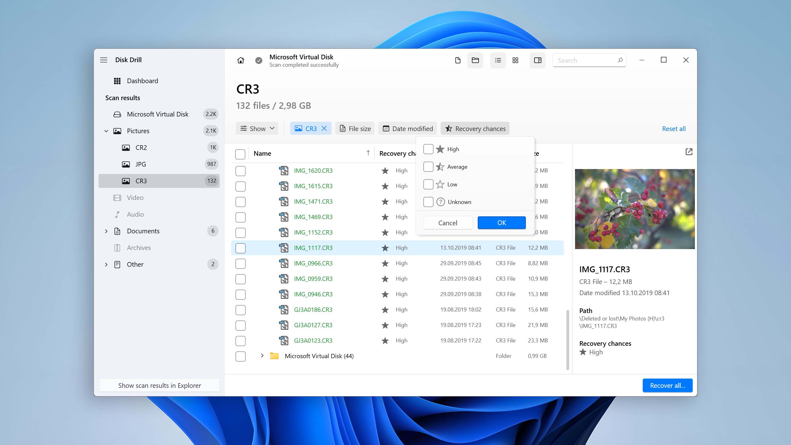
Task: Minimize the Disk Drill window
Action: click(642, 60)
